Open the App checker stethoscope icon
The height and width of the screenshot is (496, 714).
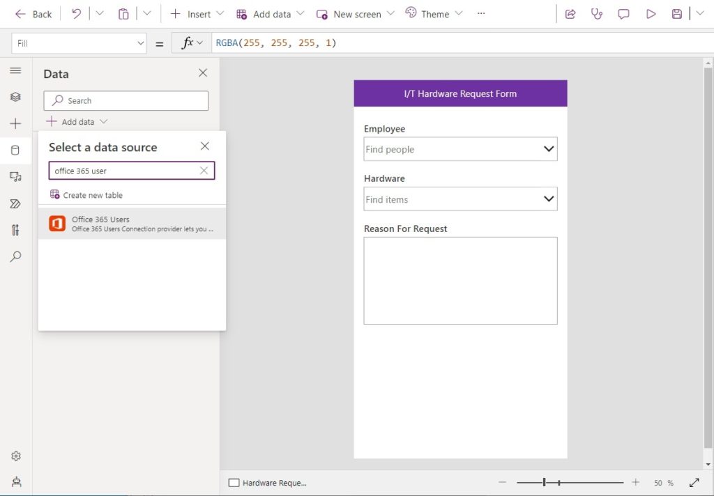coord(597,14)
